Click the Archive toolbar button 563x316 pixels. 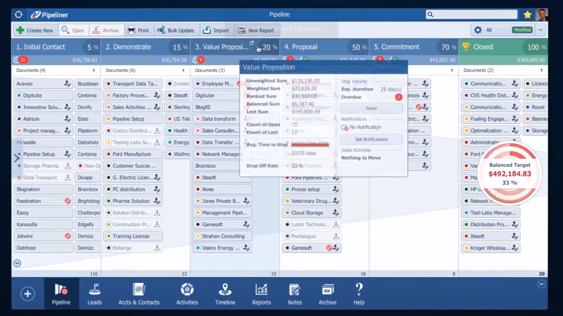tap(106, 30)
